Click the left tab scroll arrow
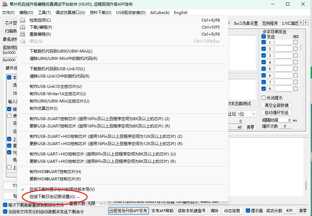The width and height of the screenshot is (312, 216). coord(301,23)
